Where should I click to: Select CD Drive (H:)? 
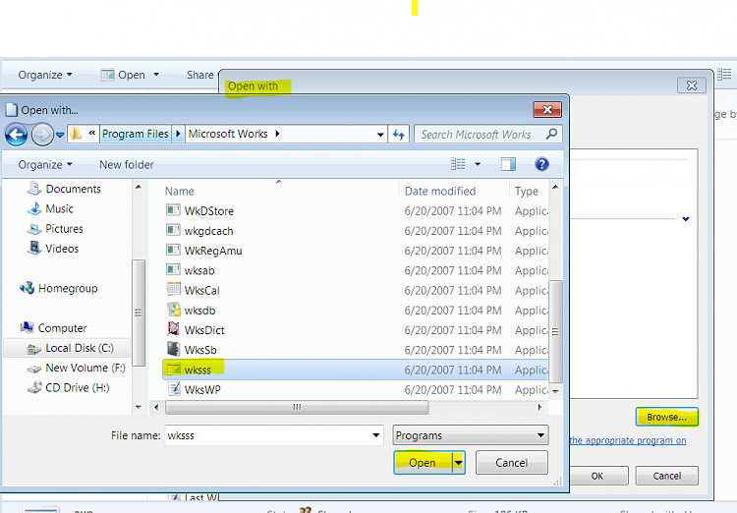[x=68, y=387]
